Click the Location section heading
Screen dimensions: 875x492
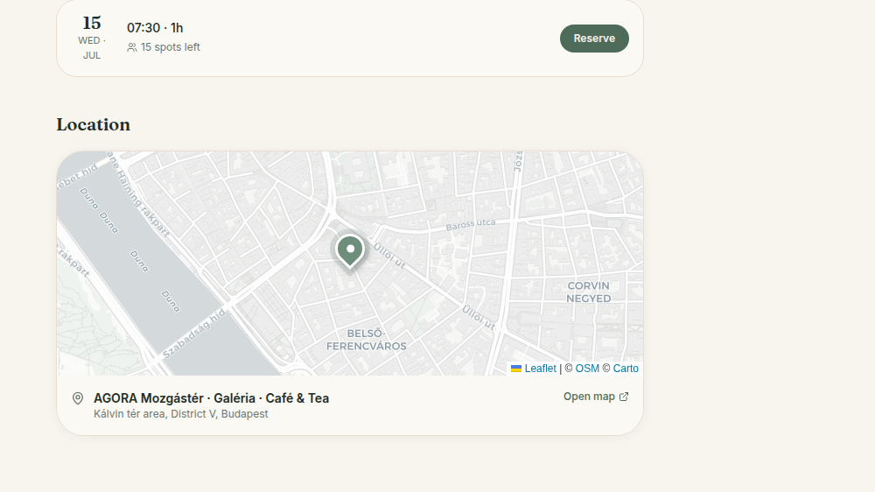point(94,124)
